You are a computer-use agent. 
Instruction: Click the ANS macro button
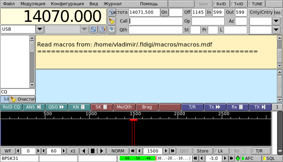click(34, 107)
